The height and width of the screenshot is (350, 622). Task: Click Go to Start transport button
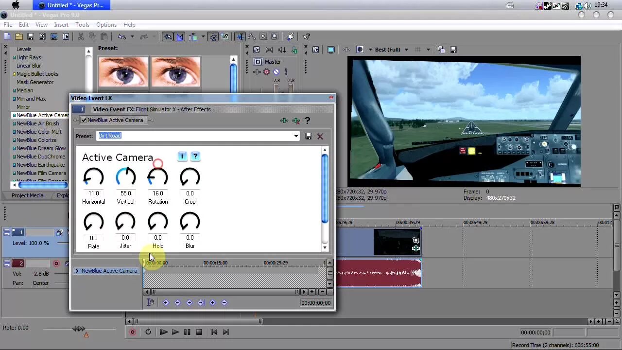click(x=214, y=332)
